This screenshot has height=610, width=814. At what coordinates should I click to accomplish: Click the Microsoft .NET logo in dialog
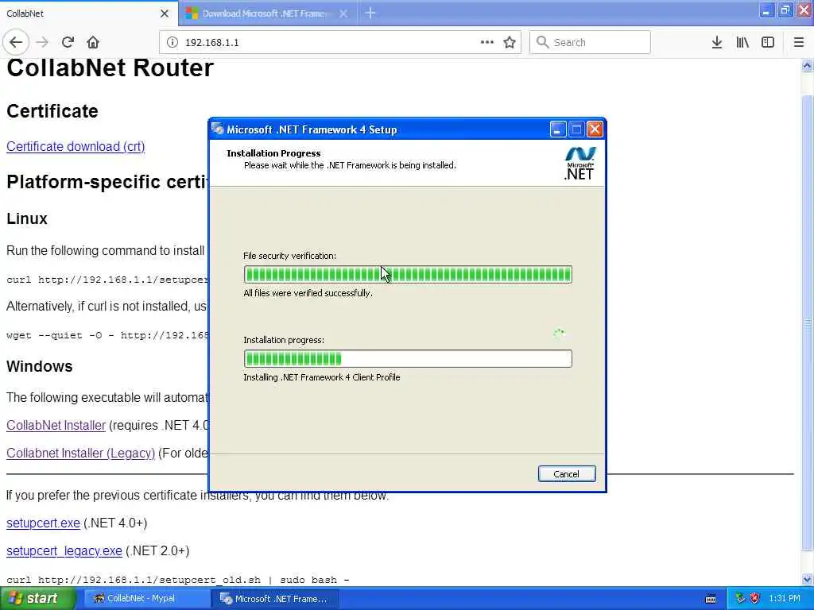(579, 164)
